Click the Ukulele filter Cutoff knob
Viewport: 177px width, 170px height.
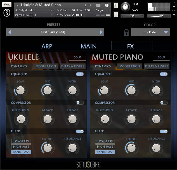(x=48, y=148)
